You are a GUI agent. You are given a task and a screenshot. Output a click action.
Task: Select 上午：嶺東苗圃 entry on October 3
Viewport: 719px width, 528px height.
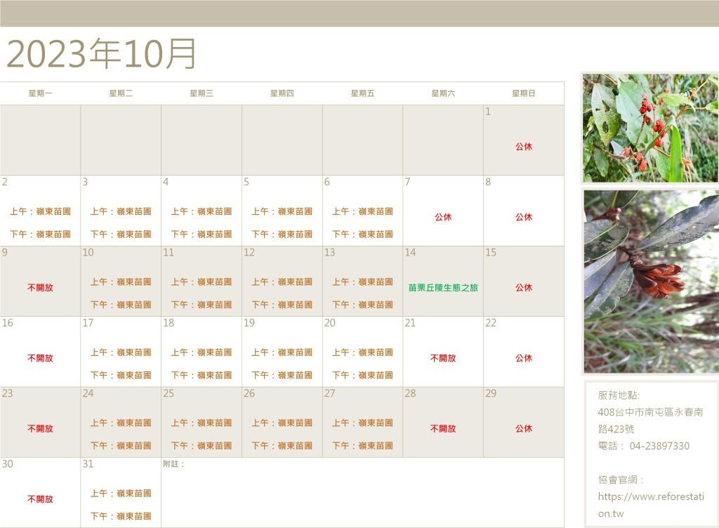click(121, 211)
